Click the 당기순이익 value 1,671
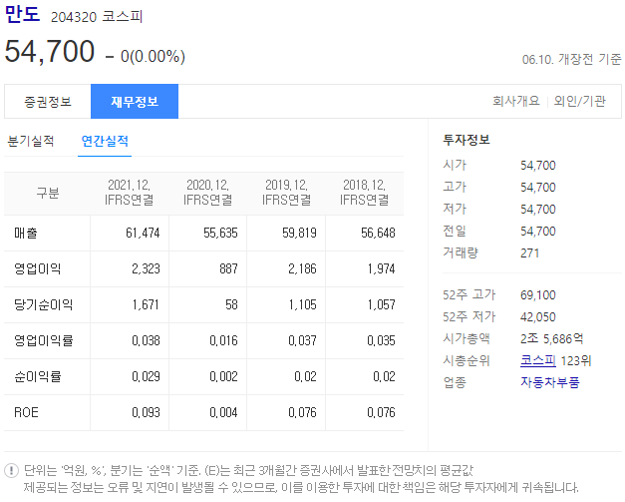This screenshot has height=502, width=625. point(146,304)
